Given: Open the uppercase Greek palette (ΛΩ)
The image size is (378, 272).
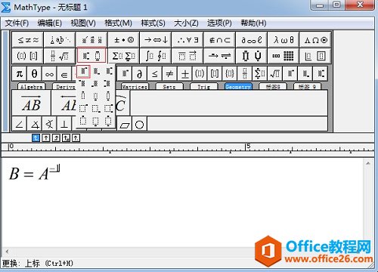Looking at the screenshot, I should tap(315, 40).
